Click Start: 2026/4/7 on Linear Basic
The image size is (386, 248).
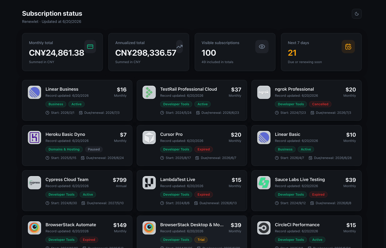[292, 158]
